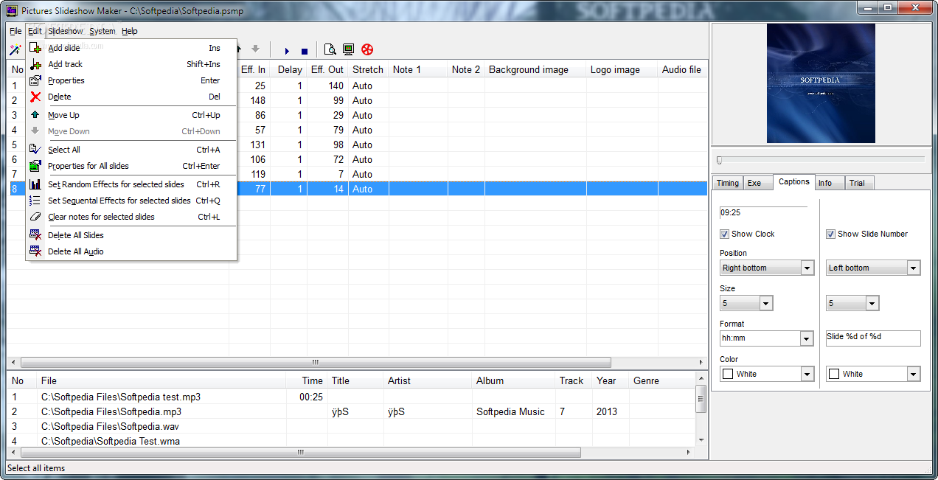This screenshot has width=938, height=480.
Task: Click the Stop square toolbar button
Action: (x=305, y=51)
